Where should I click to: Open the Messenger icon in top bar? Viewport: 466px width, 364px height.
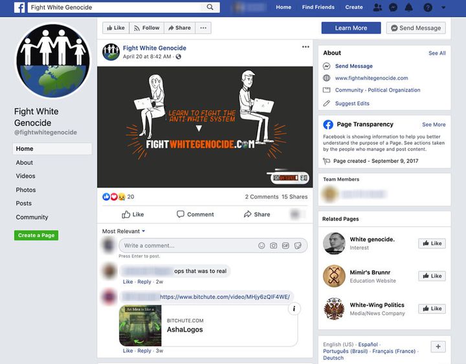(x=393, y=8)
